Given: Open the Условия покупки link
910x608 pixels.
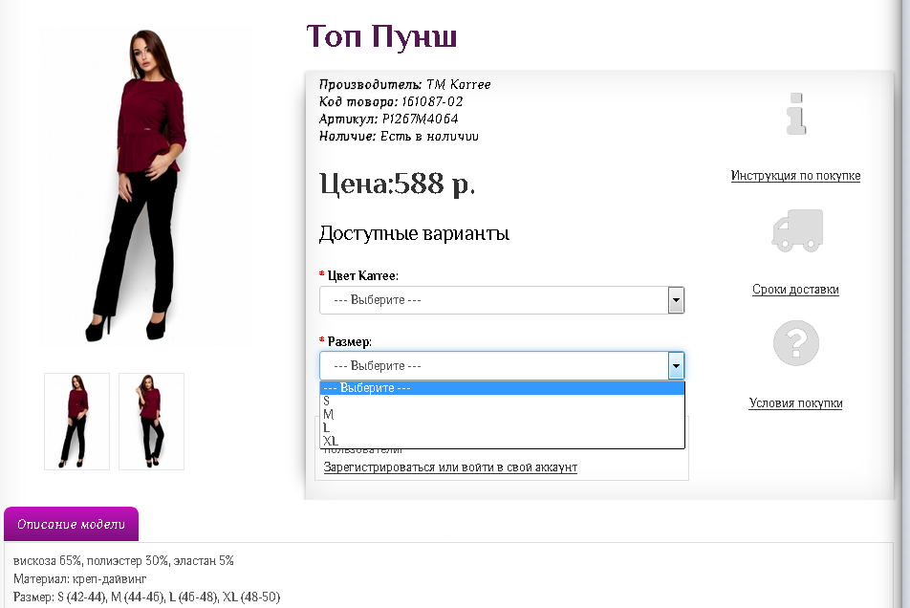Looking at the screenshot, I should tap(795, 402).
